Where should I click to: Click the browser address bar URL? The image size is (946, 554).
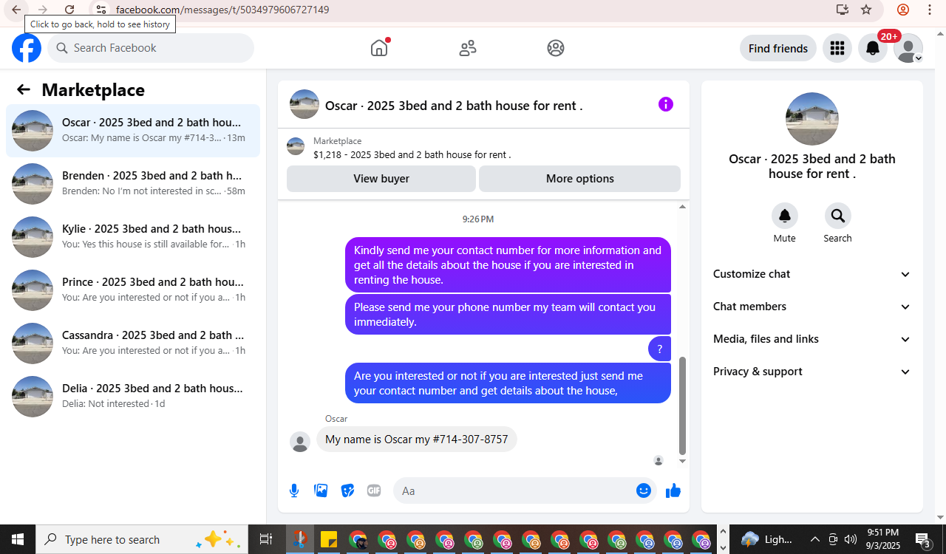[x=222, y=10]
